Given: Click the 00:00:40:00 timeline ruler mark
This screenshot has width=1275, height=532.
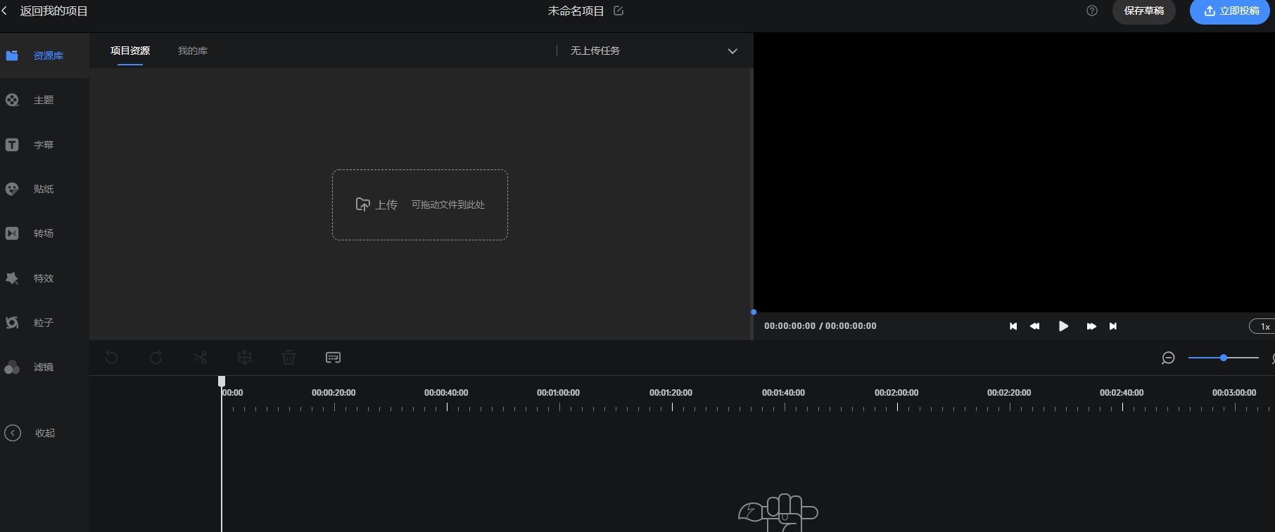Looking at the screenshot, I should click(446, 393).
